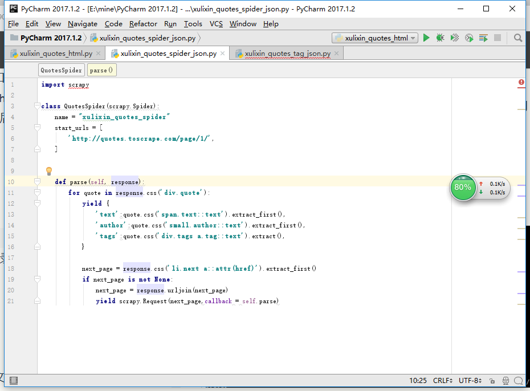Image resolution: width=530 pixels, height=391 pixels.
Task: Collapse the if block fold on line 19
Action: [x=37, y=279]
